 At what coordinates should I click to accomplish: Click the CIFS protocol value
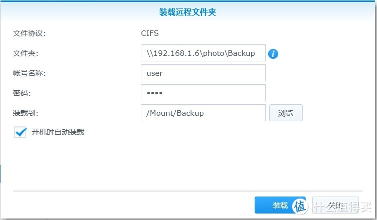150,34
